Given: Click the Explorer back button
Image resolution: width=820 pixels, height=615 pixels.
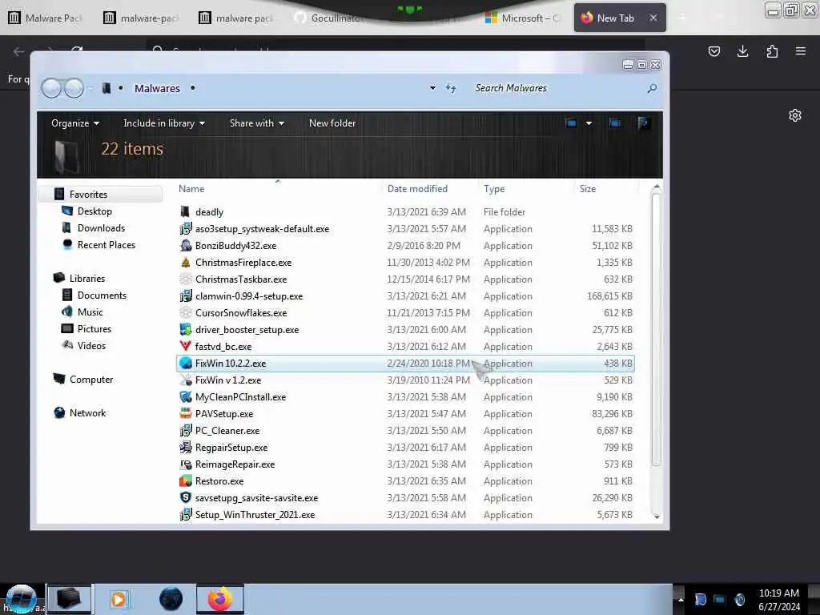Looking at the screenshot, I should tap(51, 88).
